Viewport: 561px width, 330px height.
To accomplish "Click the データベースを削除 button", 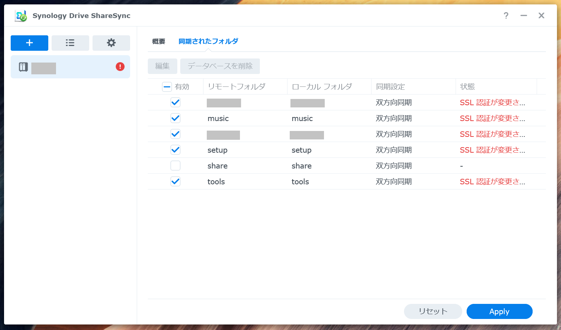I will coord(220,66).
